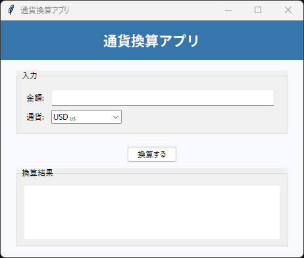Click the 通貨換算アプリ header title text
The height and width of the screenshot is (258, 304).
(151, 41)
